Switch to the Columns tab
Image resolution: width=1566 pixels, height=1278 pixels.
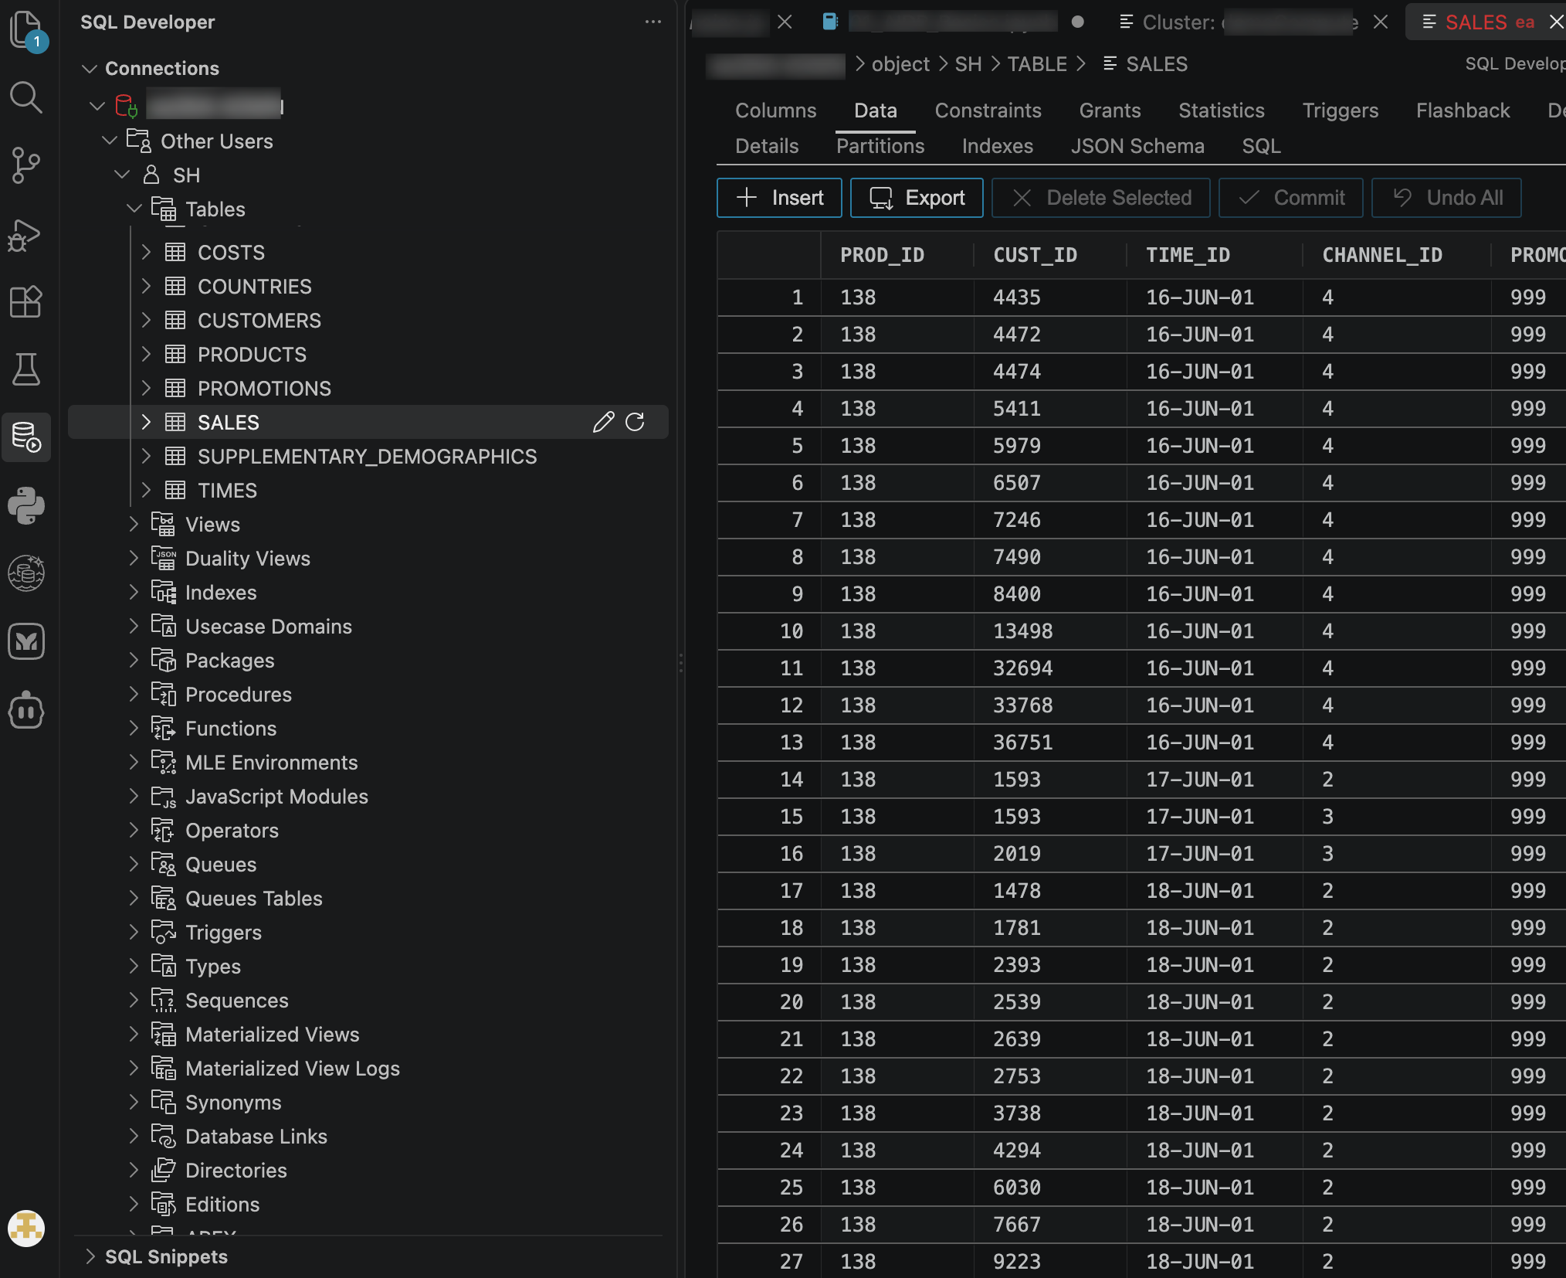tap(775, 110)
